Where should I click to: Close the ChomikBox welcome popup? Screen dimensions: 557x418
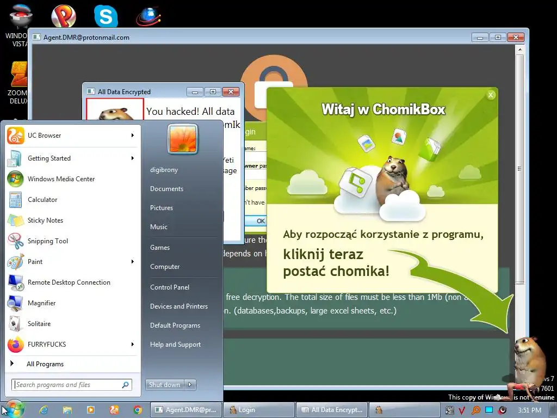(x=491, y=95)
